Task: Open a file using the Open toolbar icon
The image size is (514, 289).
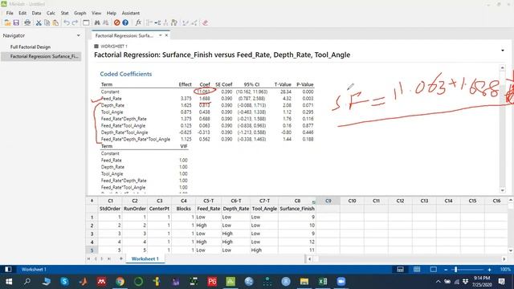Action: coord(7,22)
